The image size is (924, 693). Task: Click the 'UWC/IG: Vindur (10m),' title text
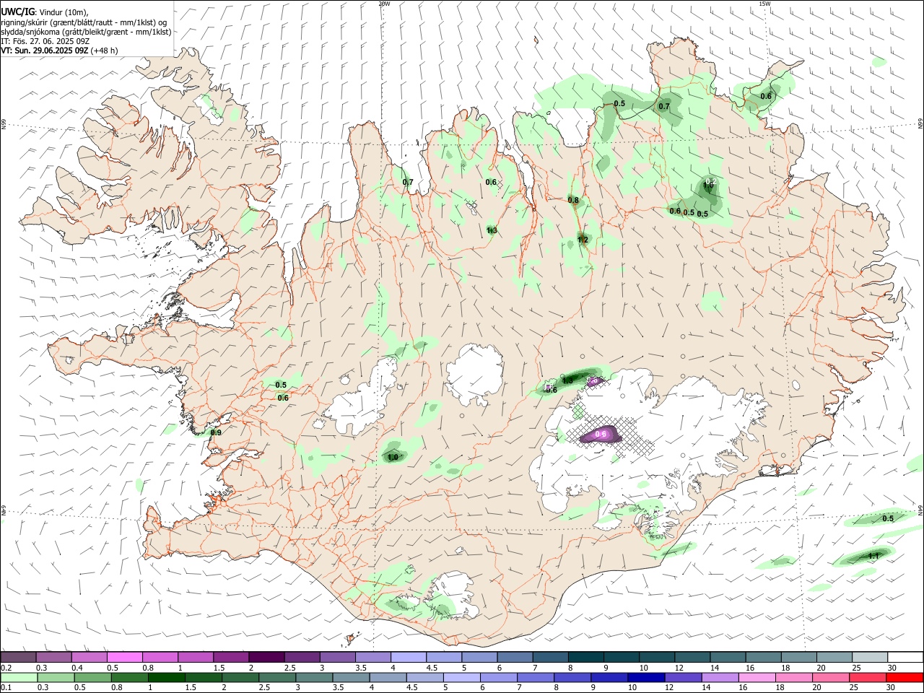click(45, 12)
